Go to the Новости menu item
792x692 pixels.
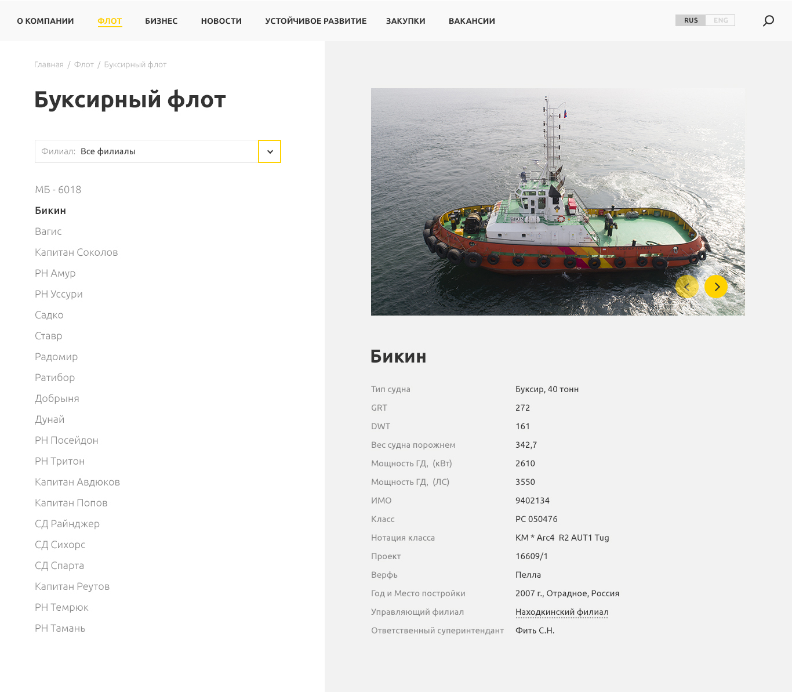[221, 21]
